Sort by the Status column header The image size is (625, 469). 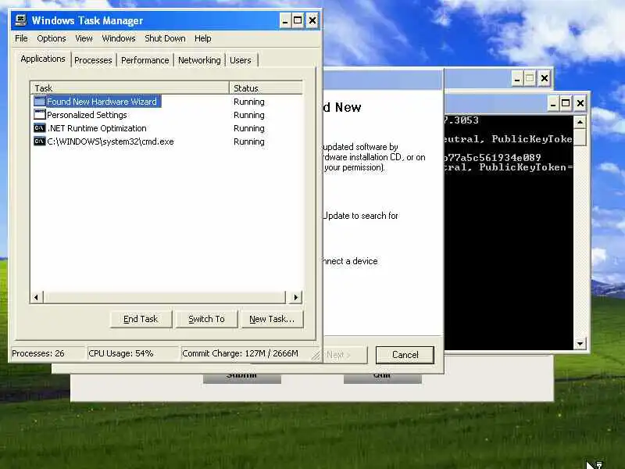[x=266, y=88]
